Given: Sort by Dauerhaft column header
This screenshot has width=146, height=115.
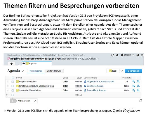Looking at the screenshot, I should click(126, 78).
